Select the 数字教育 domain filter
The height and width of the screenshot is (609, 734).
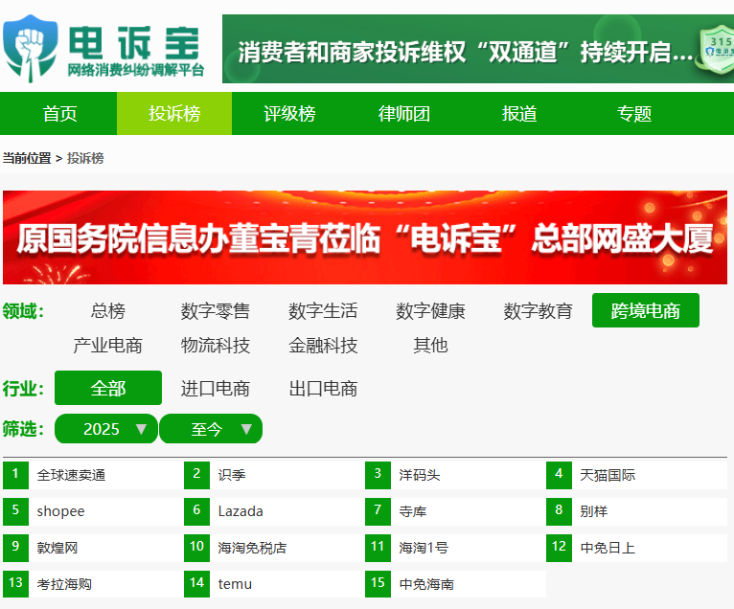(x=538, y=310)
